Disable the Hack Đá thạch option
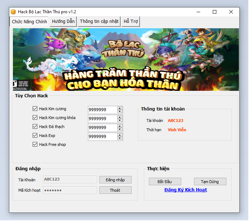The width and height of the screenshot is (249, 221). [x=35, y=127]
